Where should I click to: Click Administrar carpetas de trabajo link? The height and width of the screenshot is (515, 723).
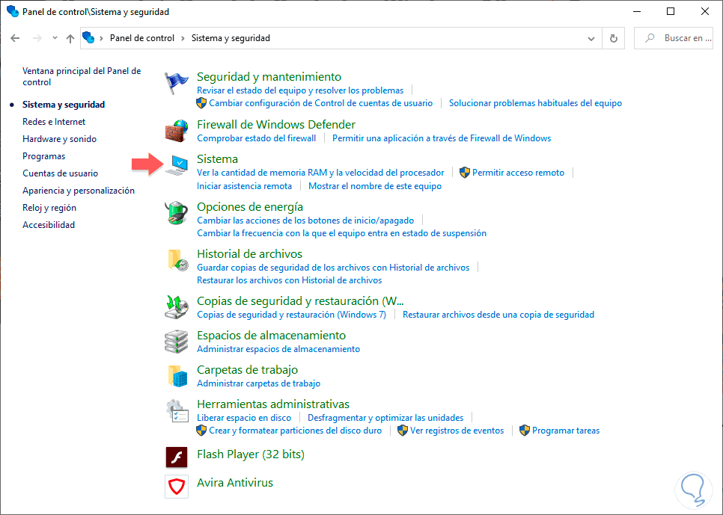click(258, 383)
